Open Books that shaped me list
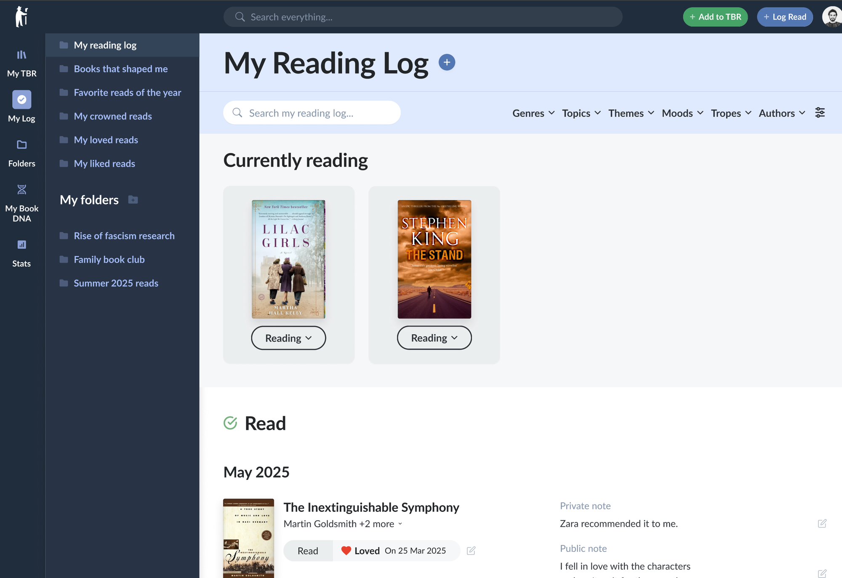 (x=121, y=69)
